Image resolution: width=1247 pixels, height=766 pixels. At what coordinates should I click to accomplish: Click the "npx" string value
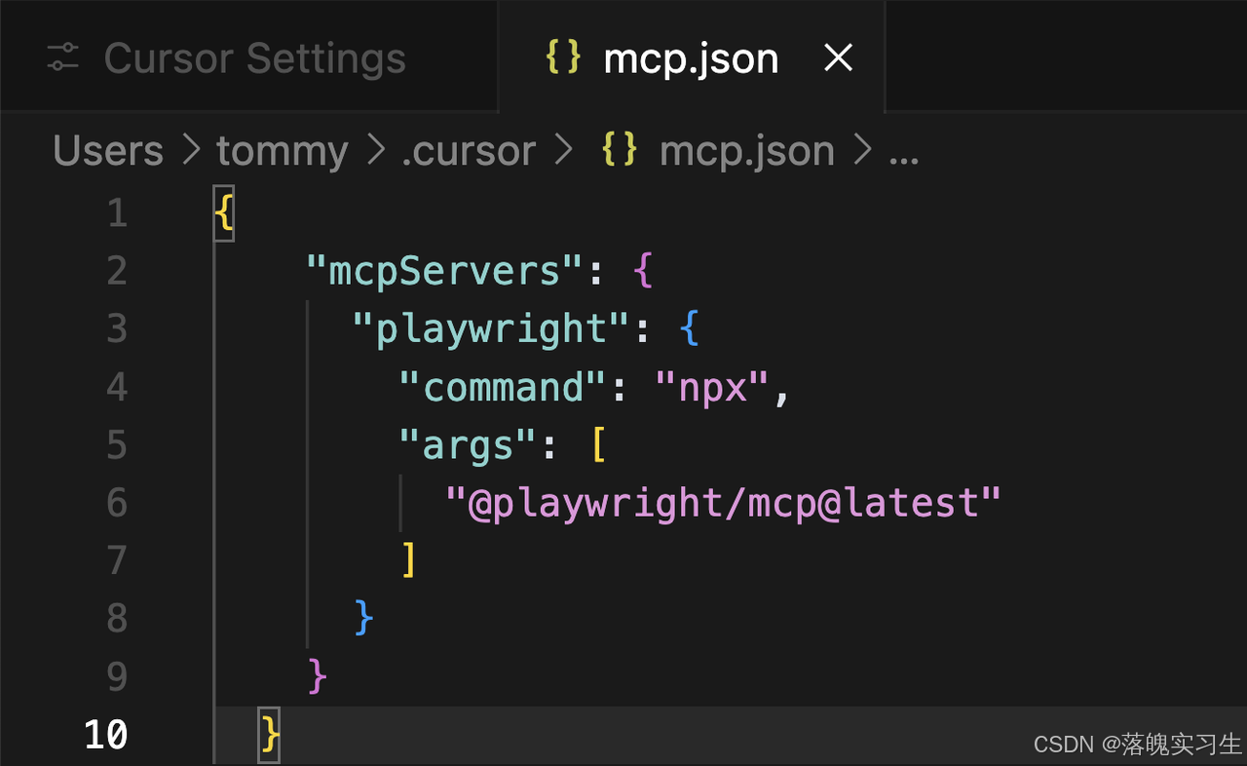[x=714, y=387]
